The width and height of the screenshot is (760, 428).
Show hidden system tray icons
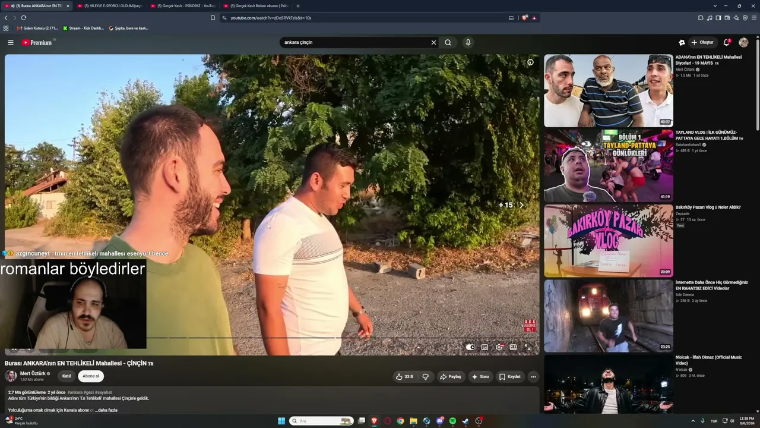click(693, 421)
